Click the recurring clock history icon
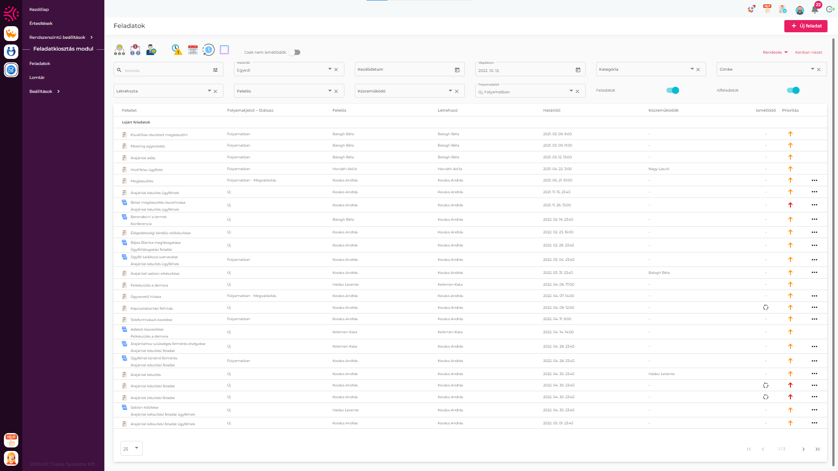The height and width of the screenshot is (471, 838). tap(209, 50)
